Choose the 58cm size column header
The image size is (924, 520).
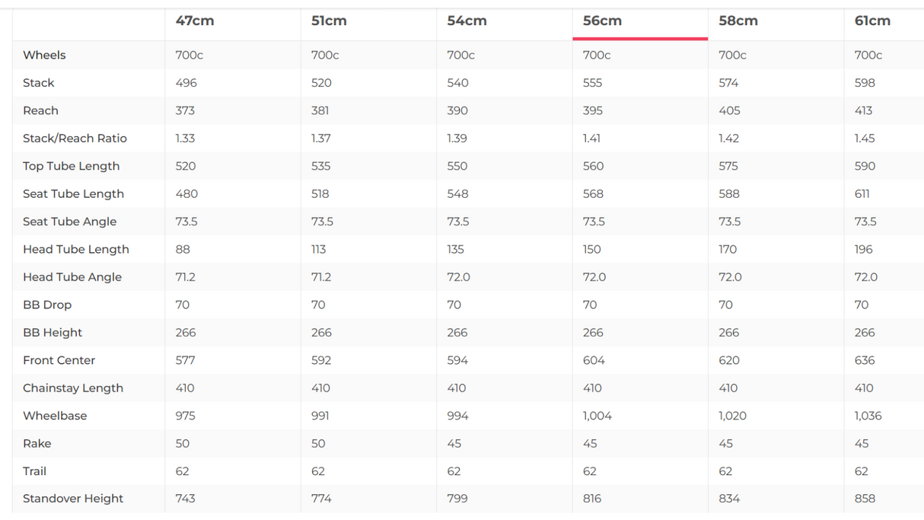point(738,21)
